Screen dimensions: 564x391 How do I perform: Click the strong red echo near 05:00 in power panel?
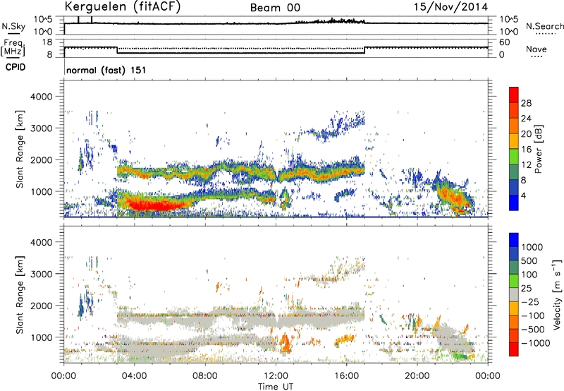[154, 205]
